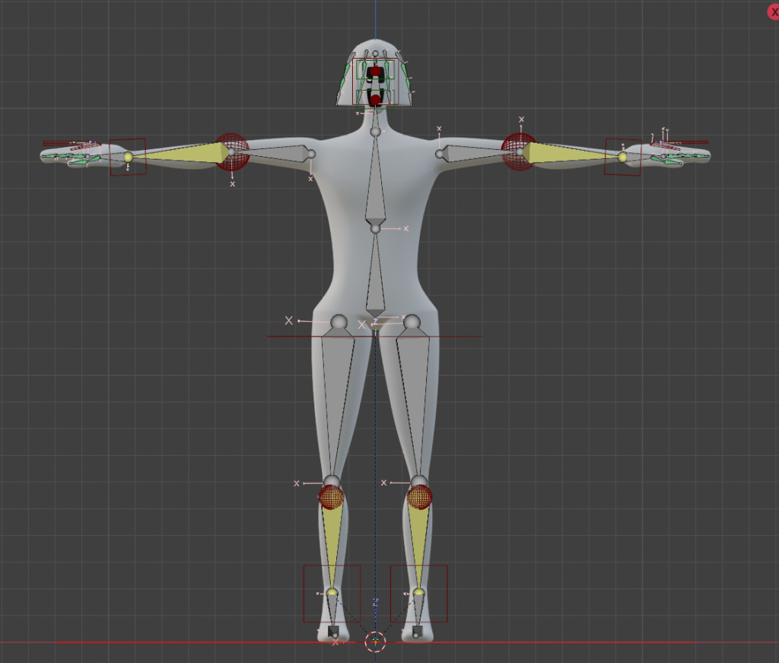
Task: Select the gray thigh bone on screen-right leg
Action: [414, 403]
